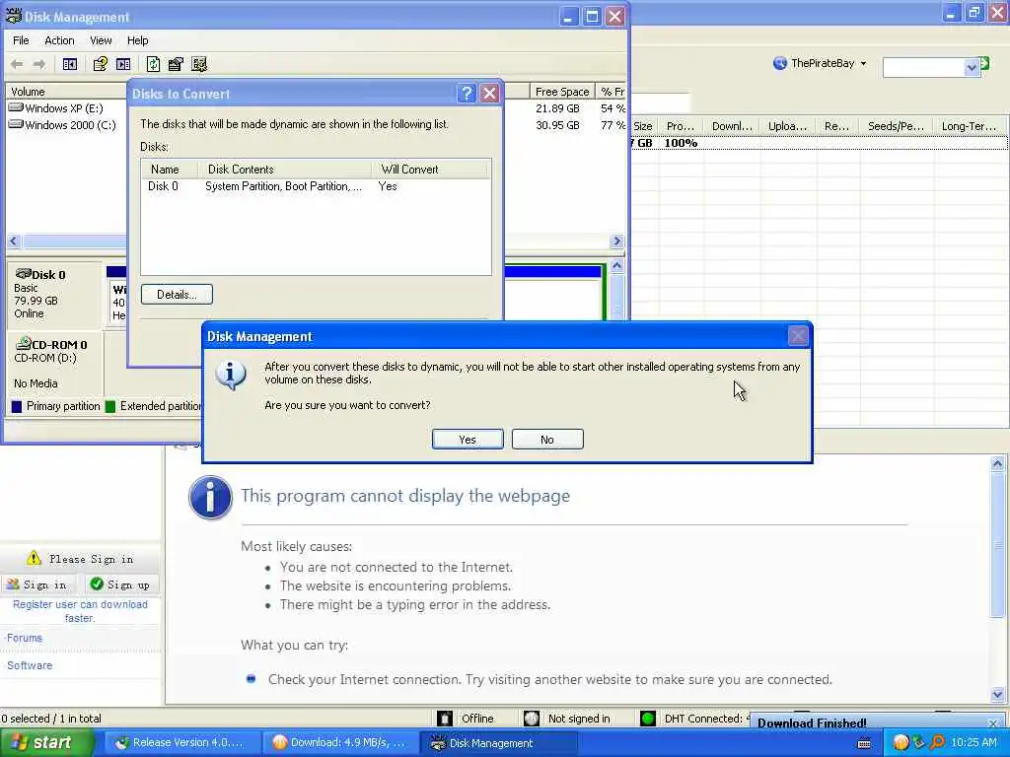
Task: Click the disk properties toolbar icon
Action: [x=176, y=64]
